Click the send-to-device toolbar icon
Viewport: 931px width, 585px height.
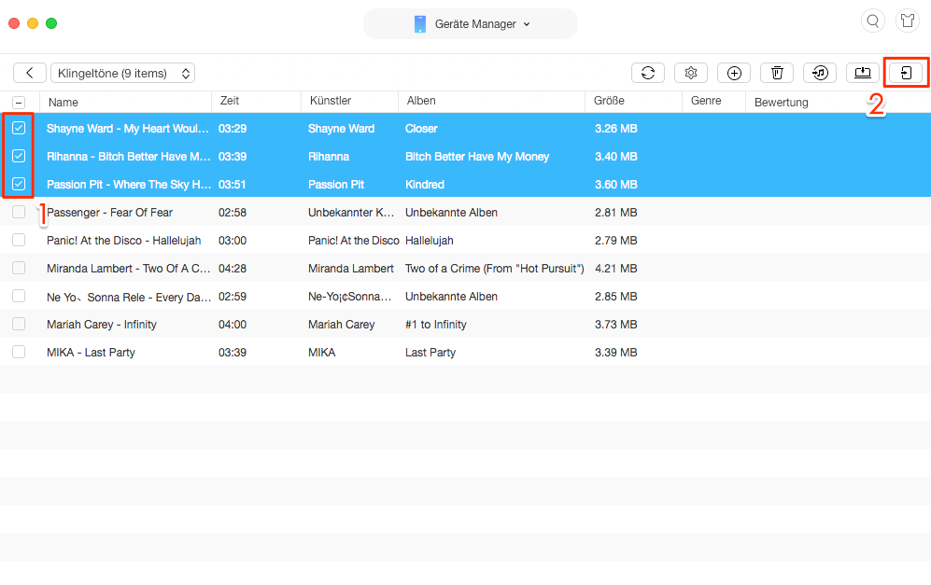[906, 73]
